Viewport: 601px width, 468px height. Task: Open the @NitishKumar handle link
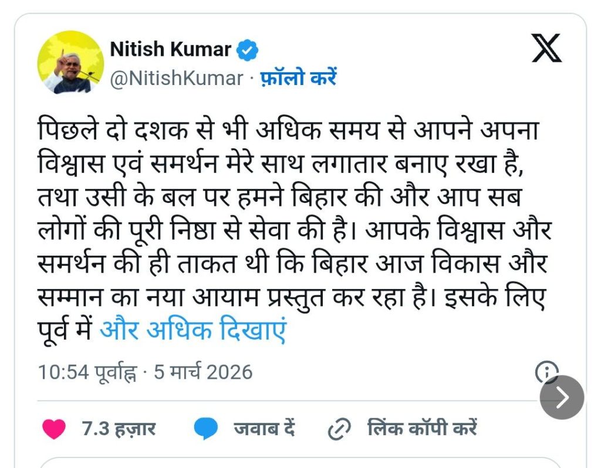[177, 78]
